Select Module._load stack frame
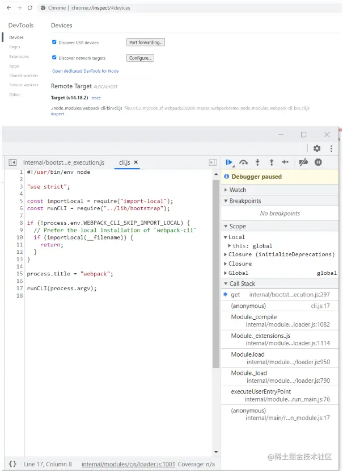This screenshot has width=343, height=472. [280, 377]
